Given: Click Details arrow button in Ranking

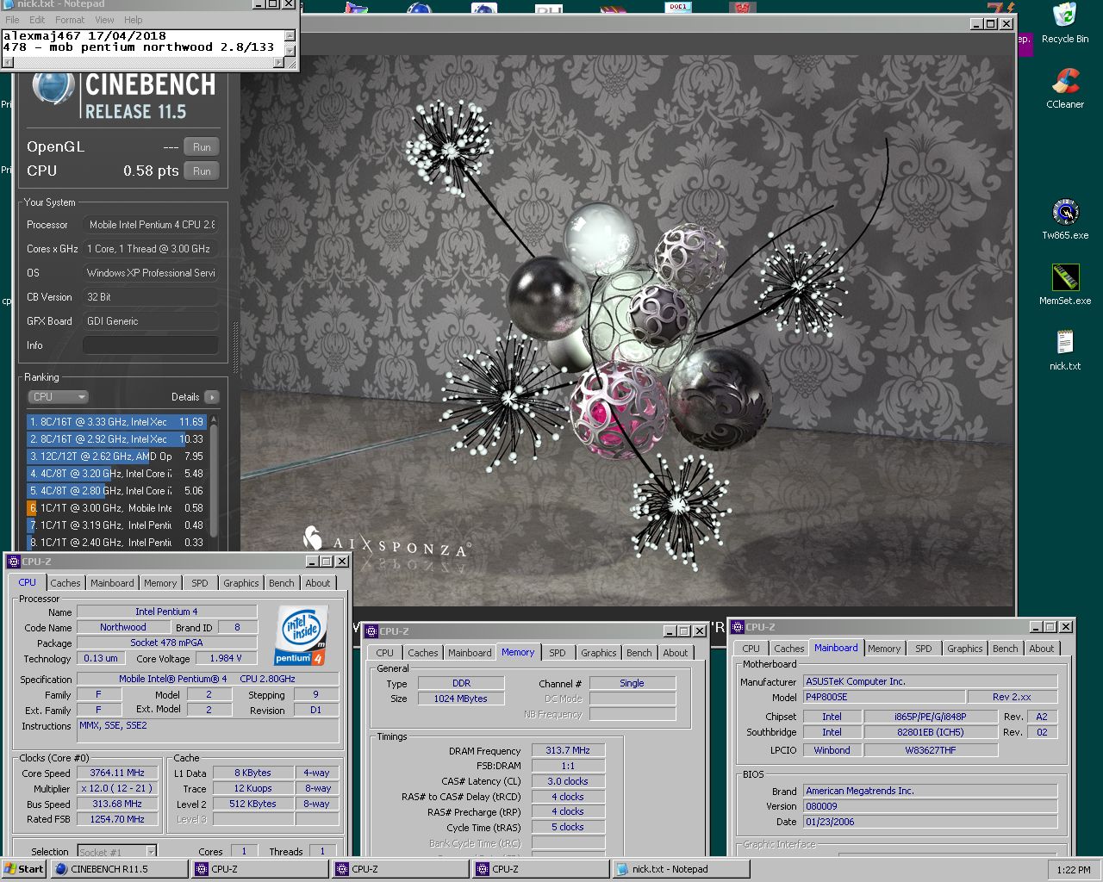Looking at the screenshot, I should pos(212,397).
